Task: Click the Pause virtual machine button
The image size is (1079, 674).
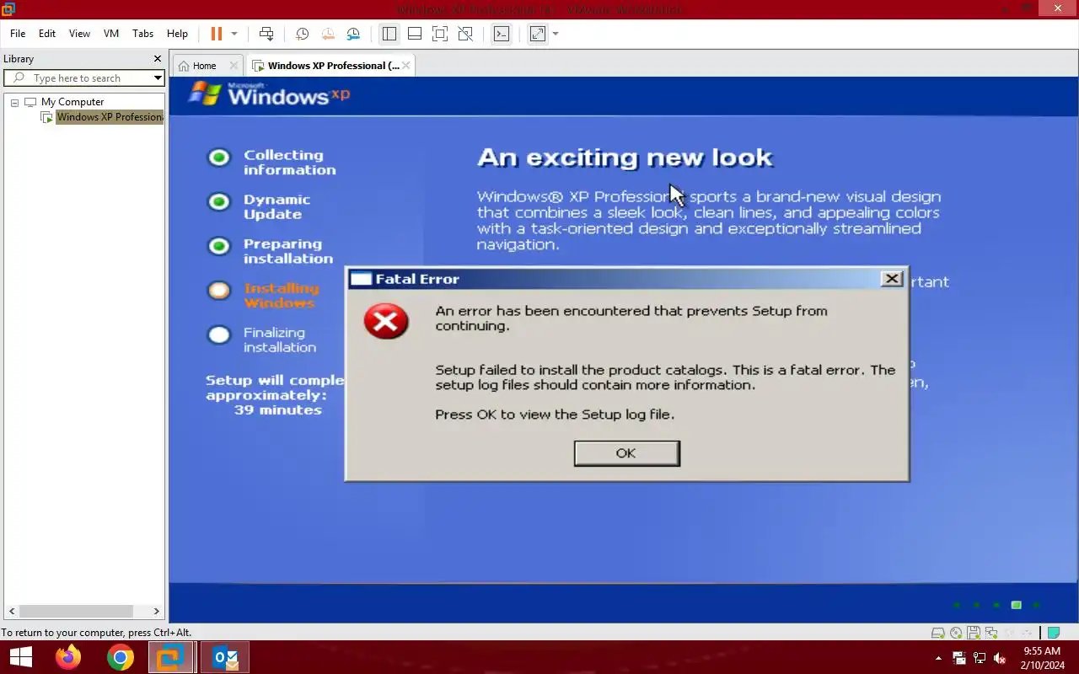Action: click(216, 34)
